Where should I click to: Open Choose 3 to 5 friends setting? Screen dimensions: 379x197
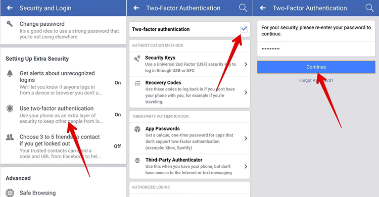point(63,146)
